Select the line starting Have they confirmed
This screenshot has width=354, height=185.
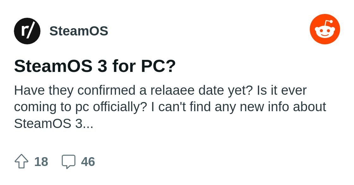coord(160,91)
